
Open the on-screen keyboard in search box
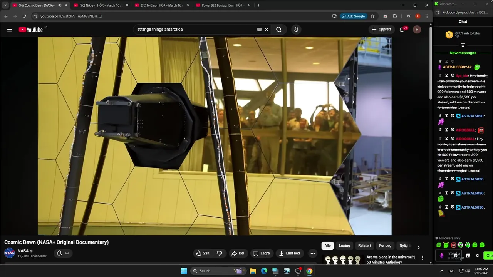point(259,30)
